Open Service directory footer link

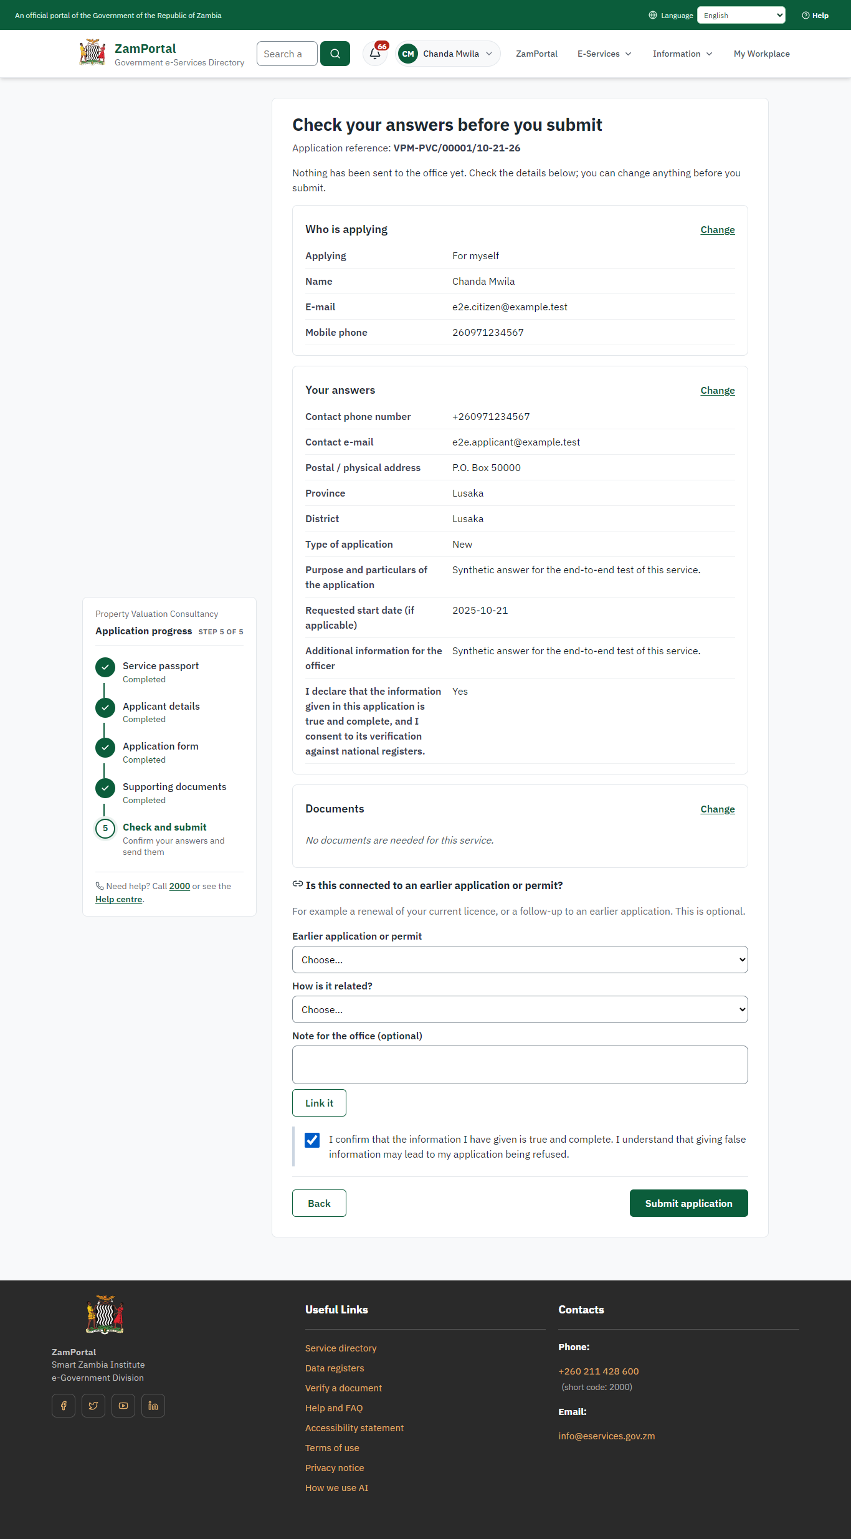point(341,1348)
